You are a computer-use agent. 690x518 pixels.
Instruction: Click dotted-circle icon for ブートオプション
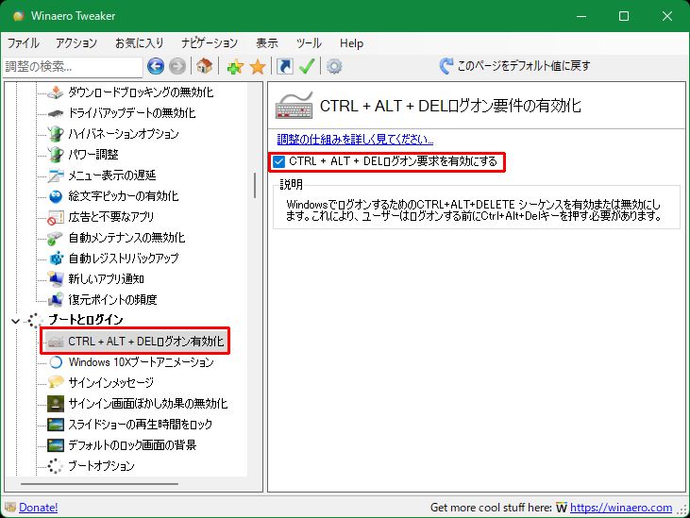(x=56, y=466)
